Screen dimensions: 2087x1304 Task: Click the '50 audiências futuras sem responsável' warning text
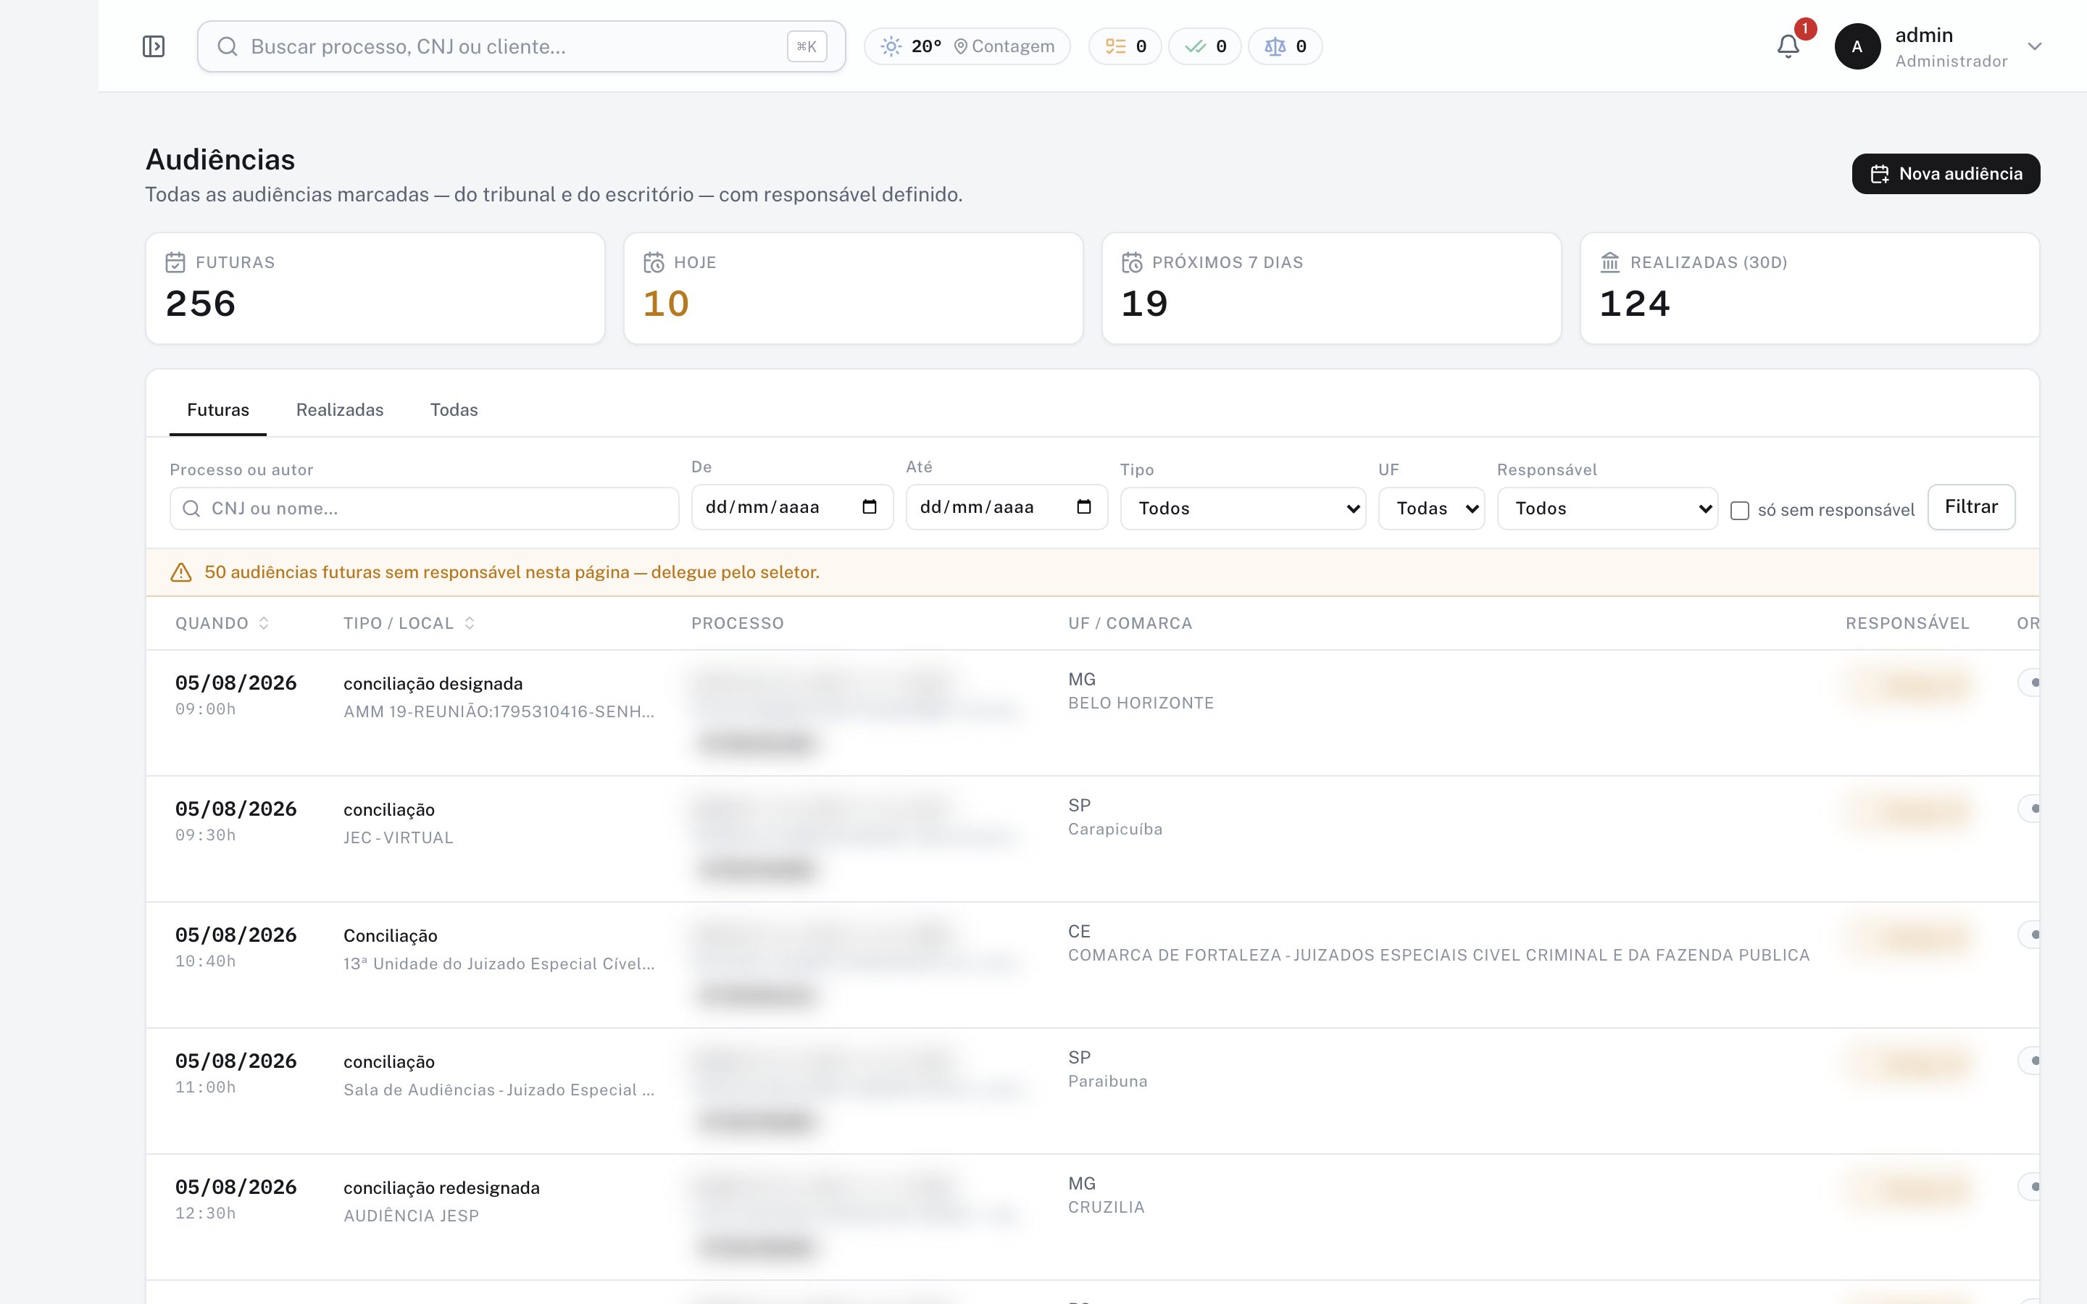tap(512, 572)
